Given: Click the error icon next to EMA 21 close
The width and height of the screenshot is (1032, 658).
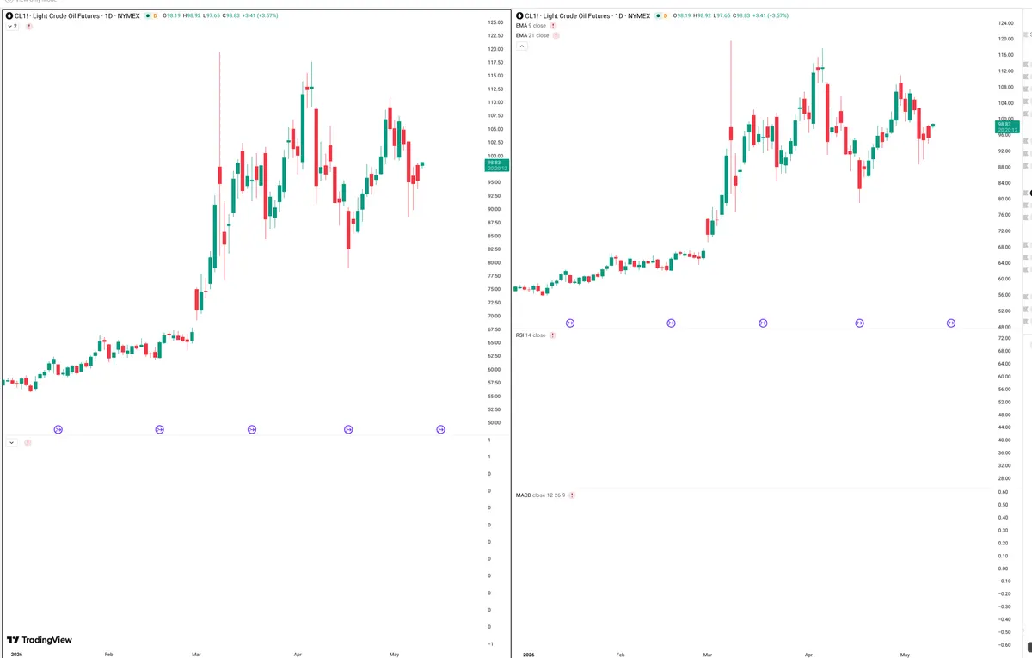Looking at the screenshot, I should (556, 35).
